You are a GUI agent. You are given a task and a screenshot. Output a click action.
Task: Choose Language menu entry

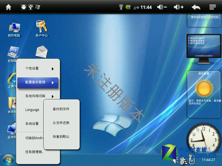click(x=32, y=110)
